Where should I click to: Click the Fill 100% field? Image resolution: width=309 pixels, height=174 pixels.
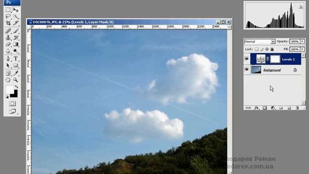click(x=295, y=49)
